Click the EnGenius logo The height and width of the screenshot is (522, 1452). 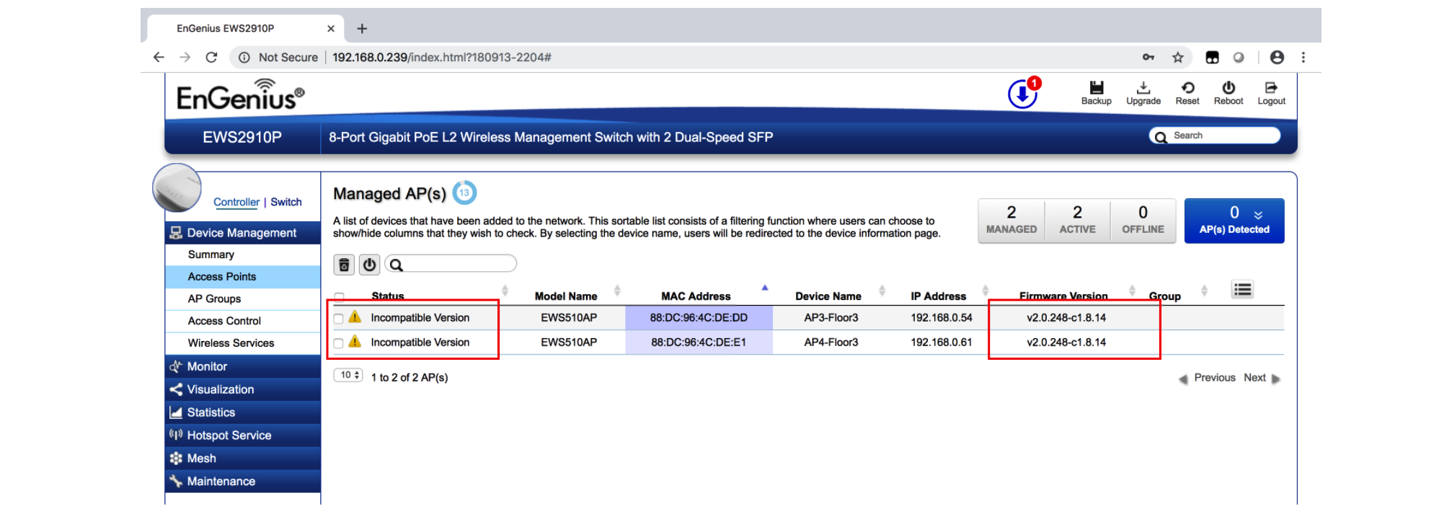coord(241,95)
